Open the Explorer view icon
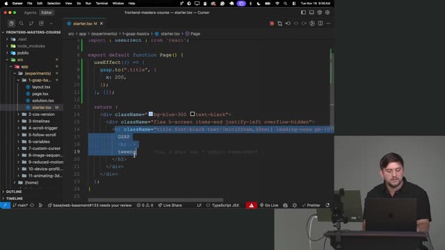This screenshot has width=445, height=250. tap(11, 23)
